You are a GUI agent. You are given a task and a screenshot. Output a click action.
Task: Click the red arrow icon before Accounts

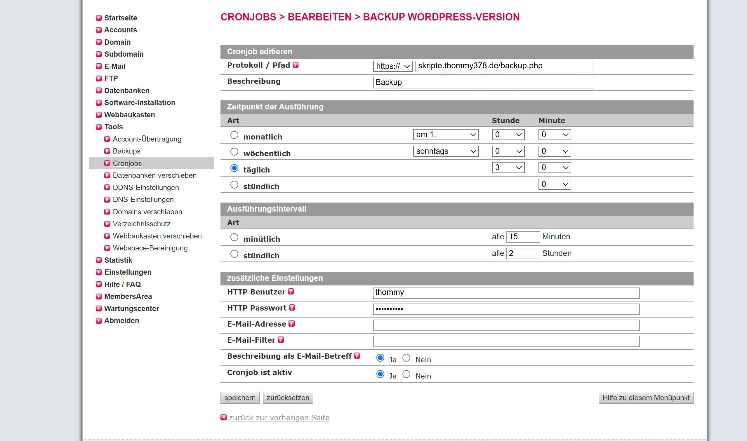pyautogui.click(x=99, y=30)
